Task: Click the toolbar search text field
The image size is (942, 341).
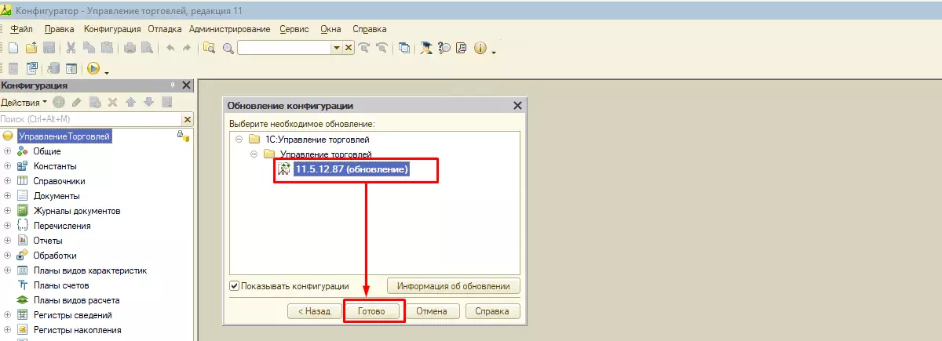Action: (285, 48)
